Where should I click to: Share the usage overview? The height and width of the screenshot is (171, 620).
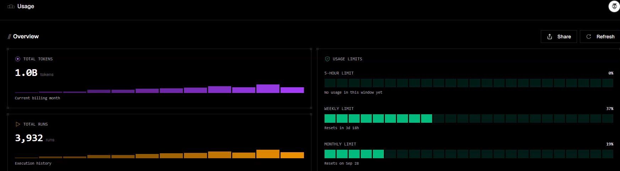click(x=559, y=37)
